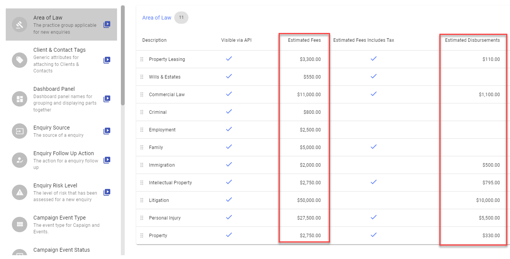This screenshot has height=259, width=510.
Task: Toggle Visible via API check for Litigation
Action: (229, 200)
